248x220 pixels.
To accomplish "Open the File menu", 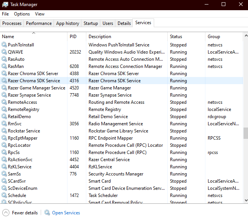I will 5,14.
